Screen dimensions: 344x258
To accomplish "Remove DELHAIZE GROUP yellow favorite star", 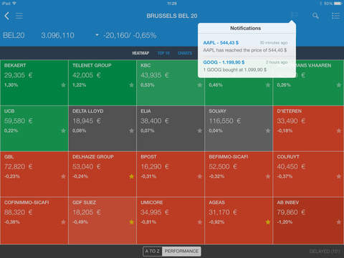I will point(131,176).
